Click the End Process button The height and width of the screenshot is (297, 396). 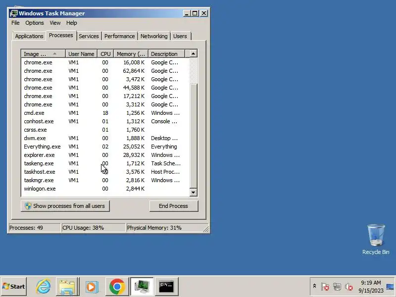[174, 206]
